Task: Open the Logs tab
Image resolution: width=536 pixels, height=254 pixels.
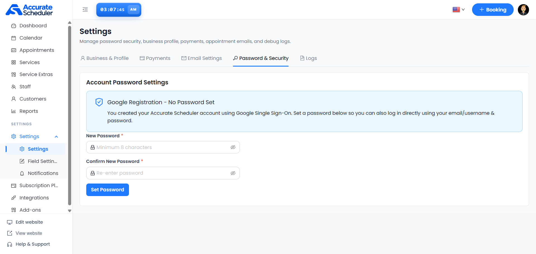Action: point(308,58)
